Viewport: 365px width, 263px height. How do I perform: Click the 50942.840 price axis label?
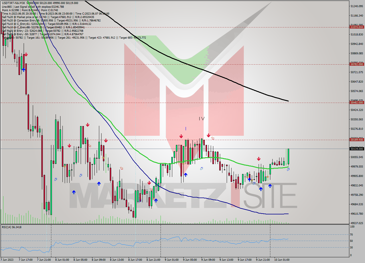[x=358, y=44]
